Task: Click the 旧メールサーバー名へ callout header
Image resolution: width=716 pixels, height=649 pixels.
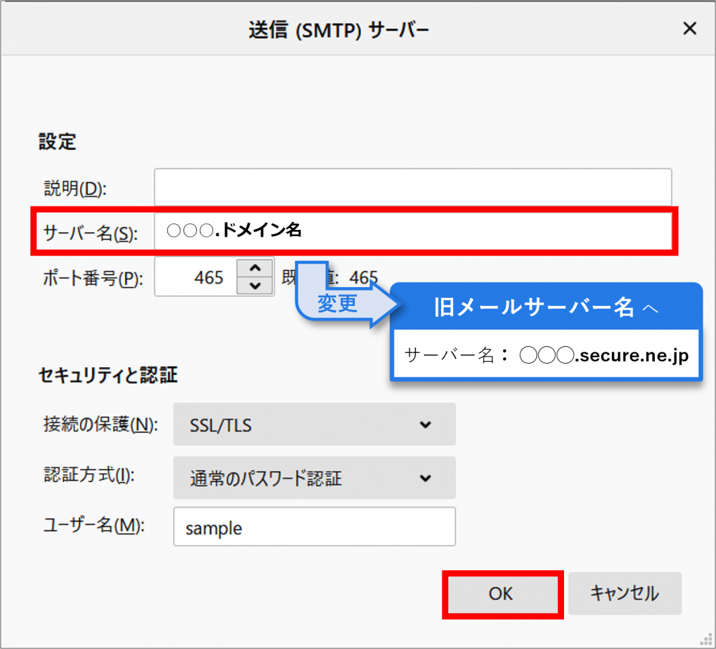Action: pyautogui.click(x=545, y=307)
